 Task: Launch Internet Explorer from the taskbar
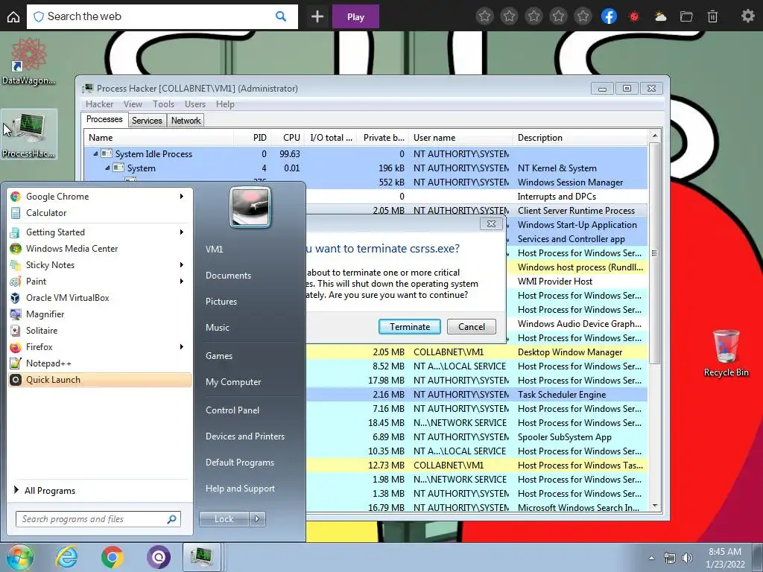(x=66, y=557)
